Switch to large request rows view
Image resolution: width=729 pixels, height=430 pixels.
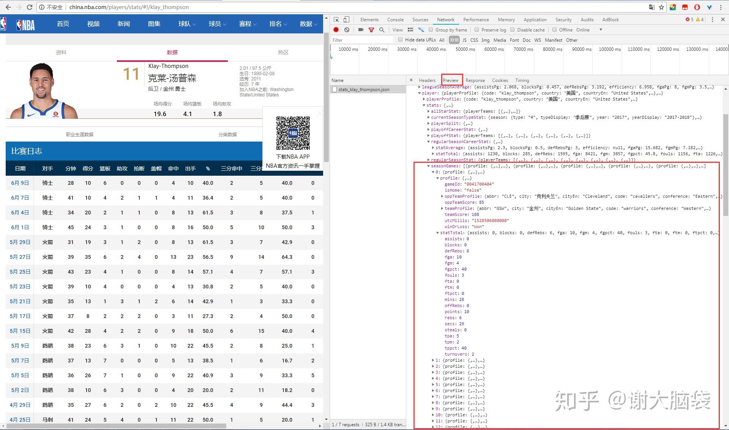(x=410, y=30)
